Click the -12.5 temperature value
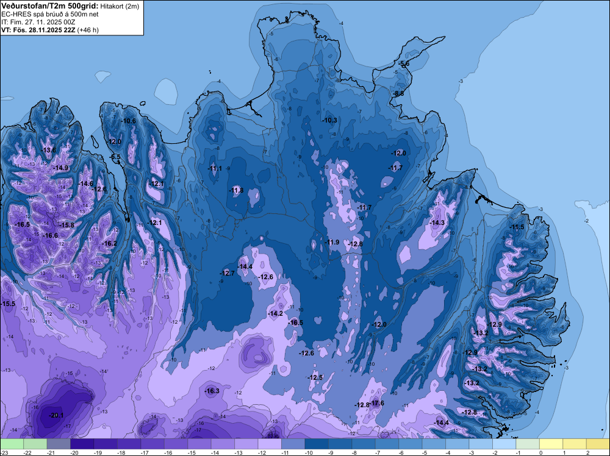610x456 pixels. coord(315,378)
